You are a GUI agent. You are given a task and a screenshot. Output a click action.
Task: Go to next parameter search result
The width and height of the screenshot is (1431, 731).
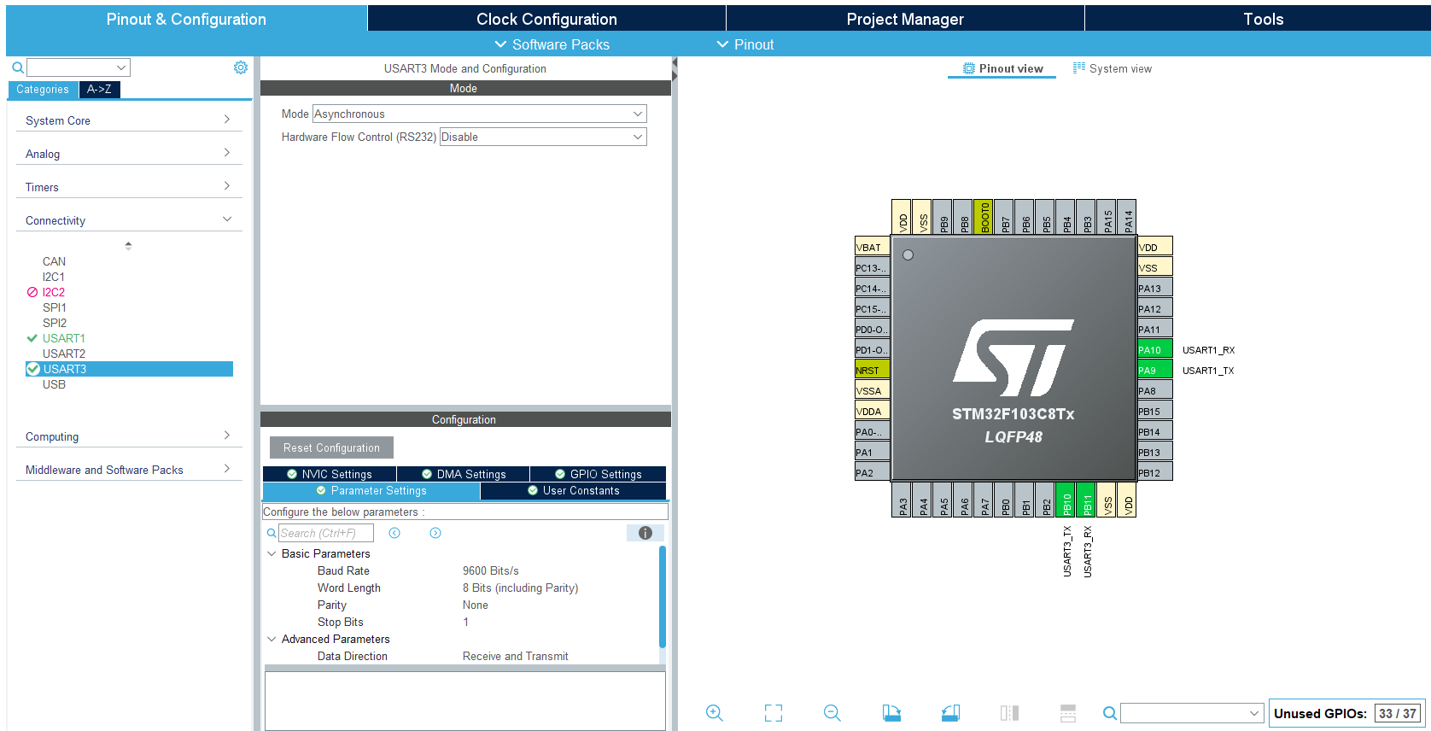[x=435, y=533]
